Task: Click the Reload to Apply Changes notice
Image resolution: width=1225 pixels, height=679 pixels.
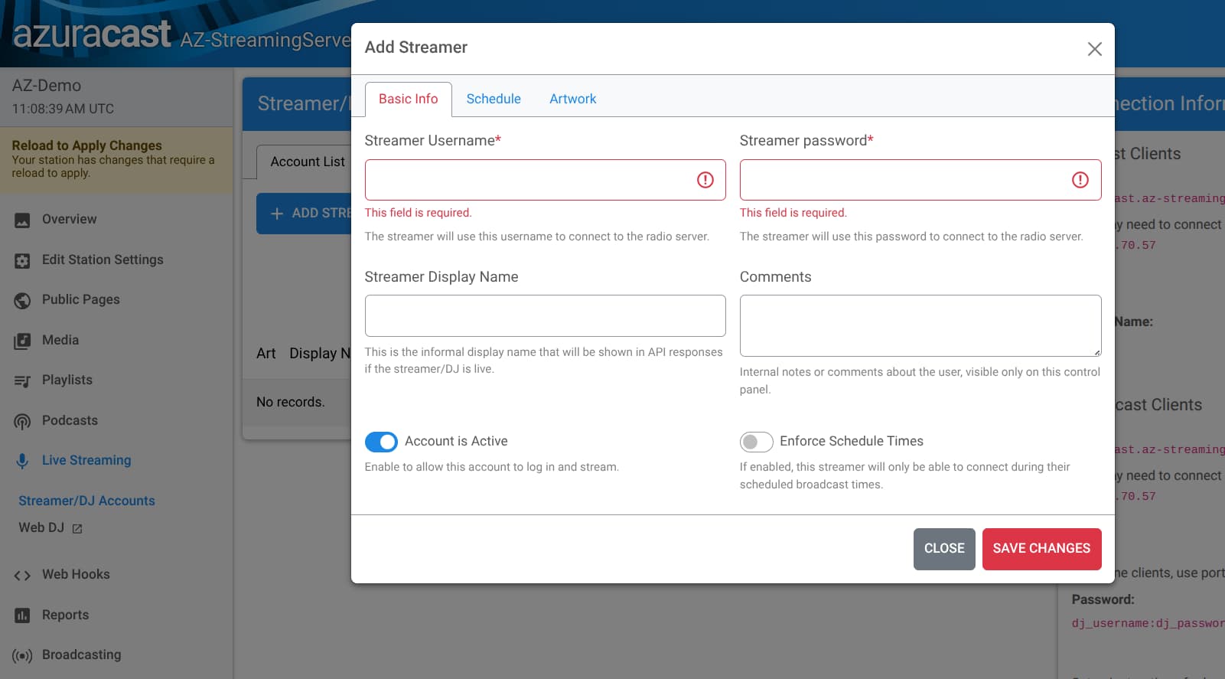Action: [116, 158]
